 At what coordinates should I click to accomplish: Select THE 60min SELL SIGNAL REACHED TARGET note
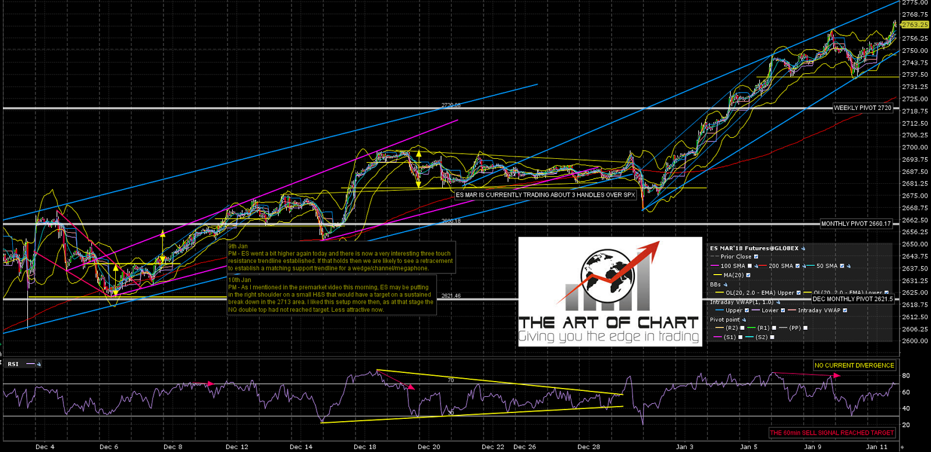(832, 433)
